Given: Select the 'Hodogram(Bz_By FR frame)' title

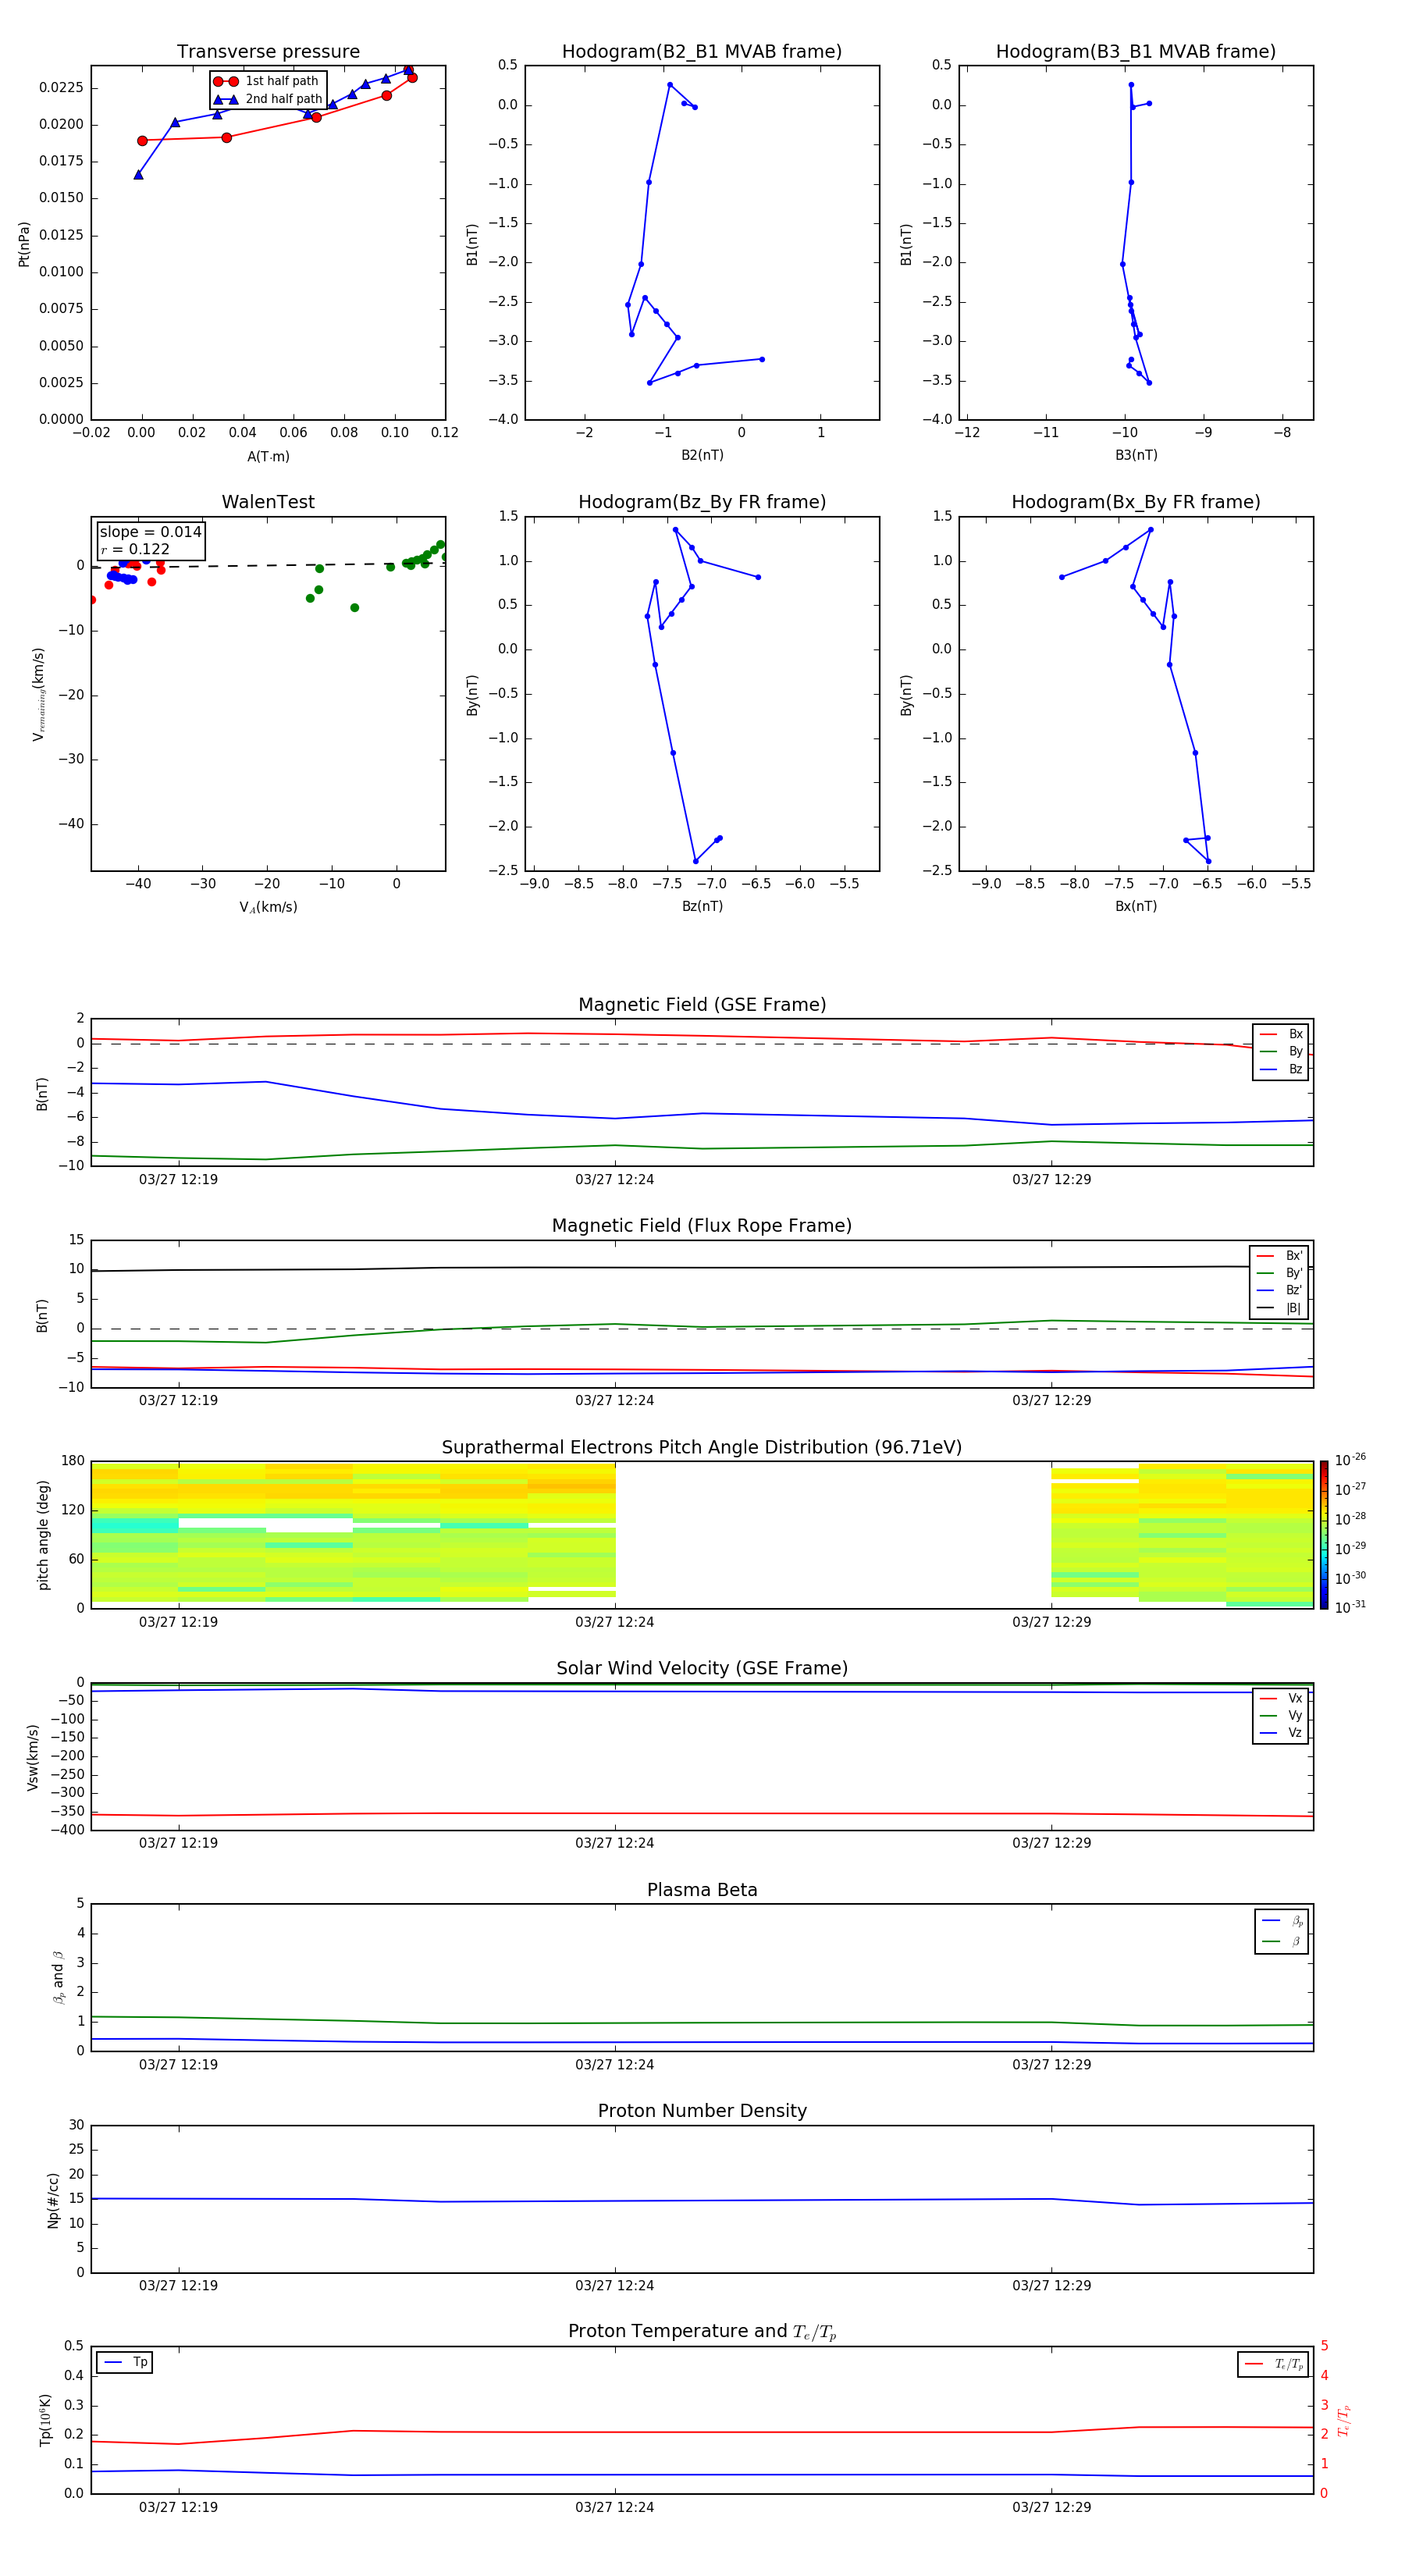Looking at the screenshot, I should (702, 502).
